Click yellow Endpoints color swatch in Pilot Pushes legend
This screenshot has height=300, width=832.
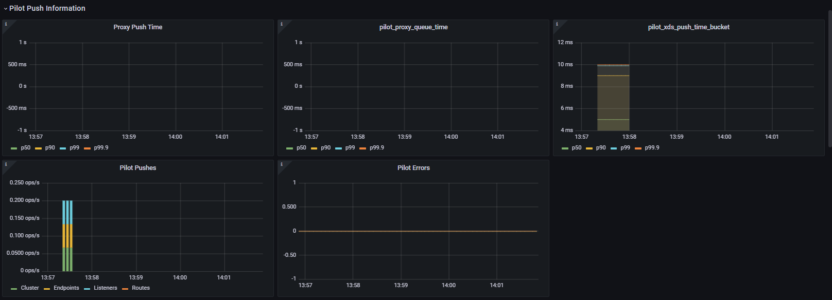click(47, 289)
